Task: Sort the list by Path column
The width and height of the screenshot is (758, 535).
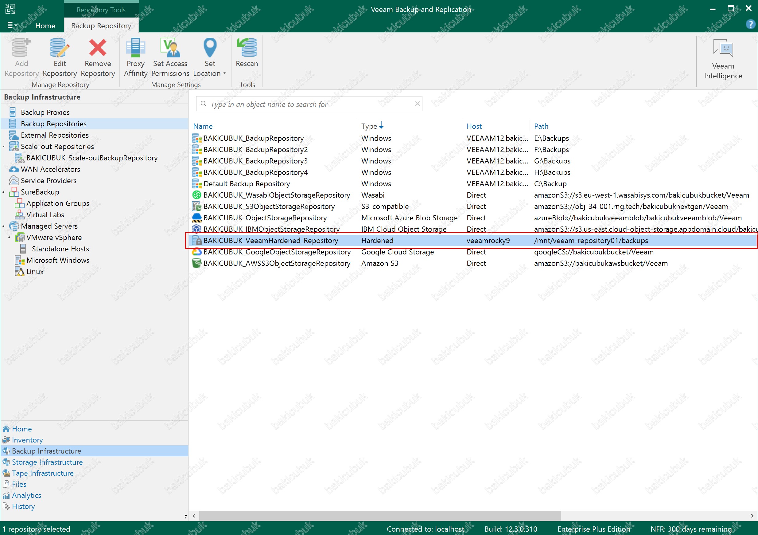Action: pyautogui.click(x=541, y=126)
